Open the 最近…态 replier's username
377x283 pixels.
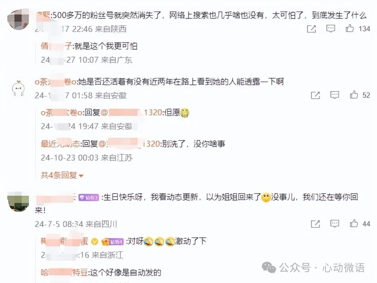tap(60, 144)
